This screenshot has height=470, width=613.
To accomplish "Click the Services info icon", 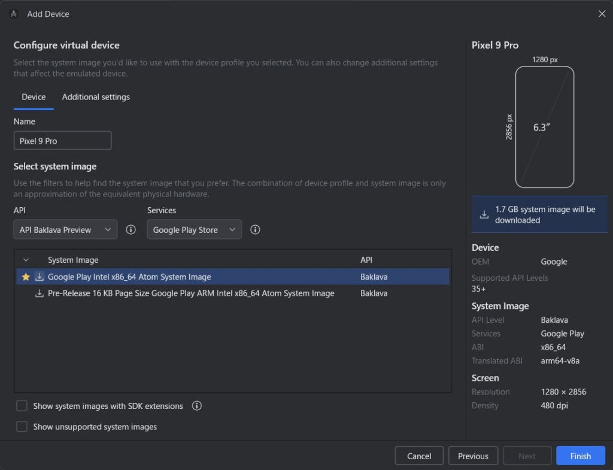I will (x=255, y=229).
